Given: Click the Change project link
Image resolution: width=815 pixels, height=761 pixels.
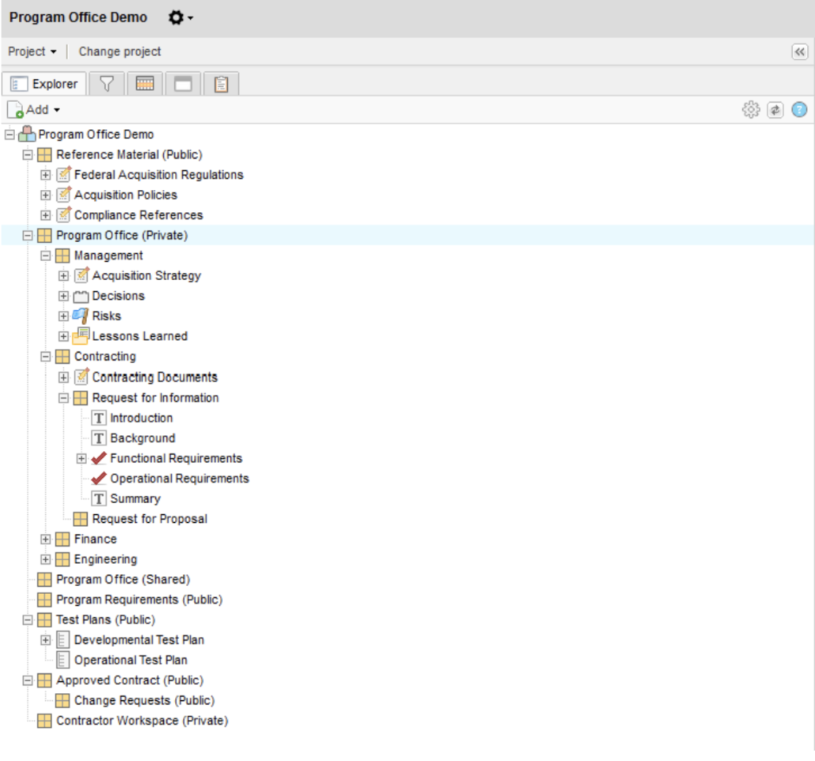Looking at the screenshot, I should click(x=119, y=51).
